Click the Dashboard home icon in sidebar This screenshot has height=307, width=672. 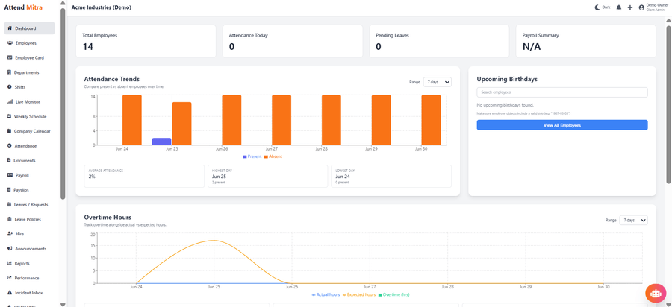10,28
